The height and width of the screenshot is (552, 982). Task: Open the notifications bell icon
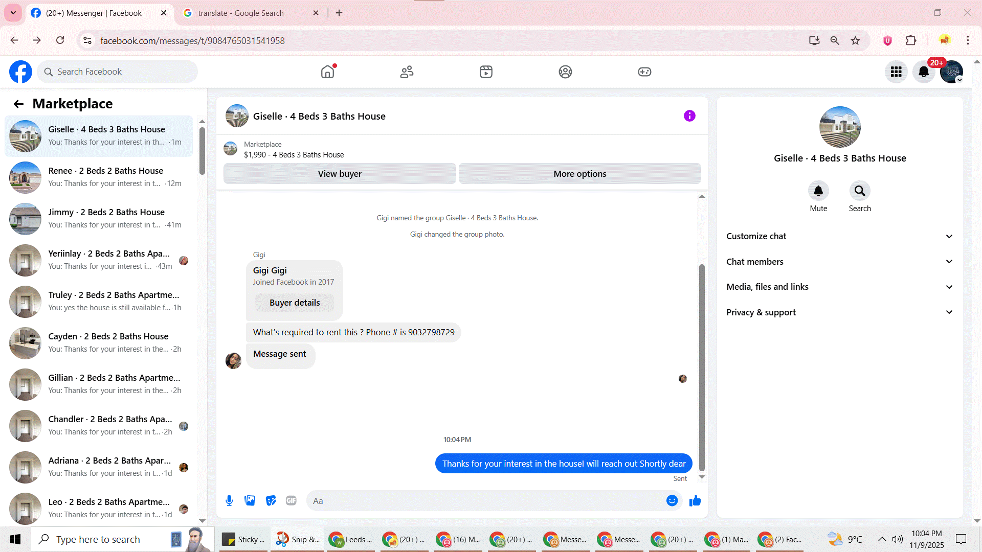click(x=924, y=72)
